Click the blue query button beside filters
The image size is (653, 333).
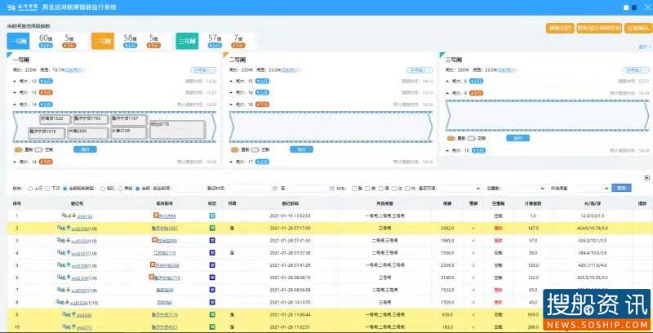621,189
